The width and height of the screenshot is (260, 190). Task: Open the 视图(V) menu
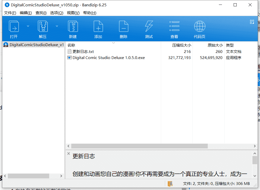73,13
